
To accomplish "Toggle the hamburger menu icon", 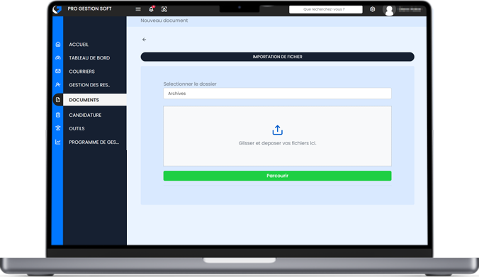I will point(138,9).
